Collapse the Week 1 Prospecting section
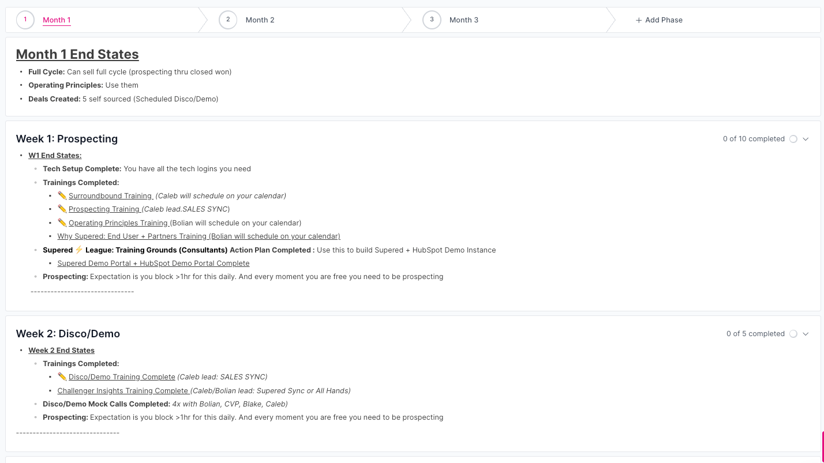 tap(806, 139)
